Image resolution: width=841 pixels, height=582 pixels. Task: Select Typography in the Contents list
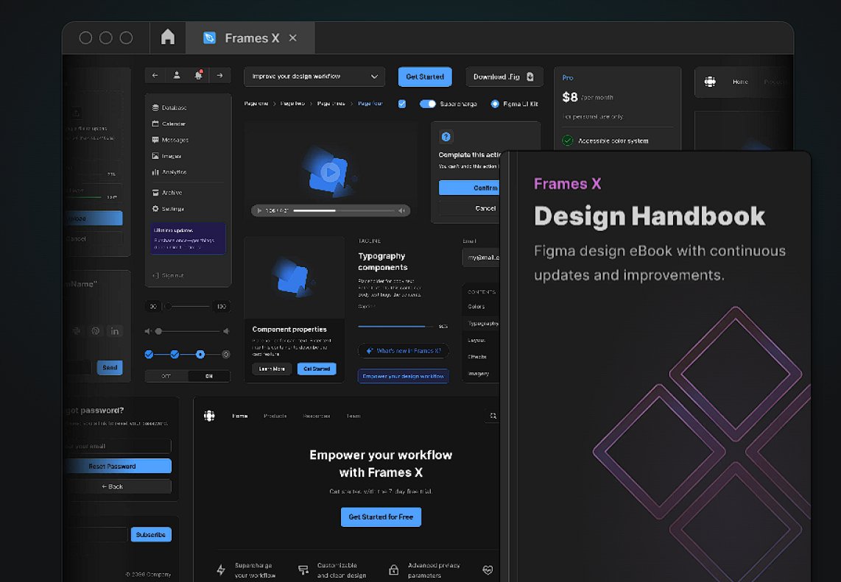[482, 323]
